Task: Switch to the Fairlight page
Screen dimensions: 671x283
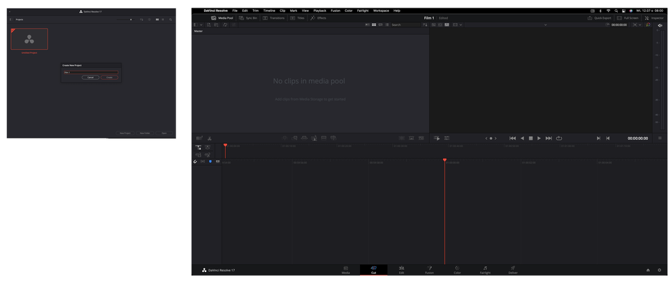Action: click(485, 270)
